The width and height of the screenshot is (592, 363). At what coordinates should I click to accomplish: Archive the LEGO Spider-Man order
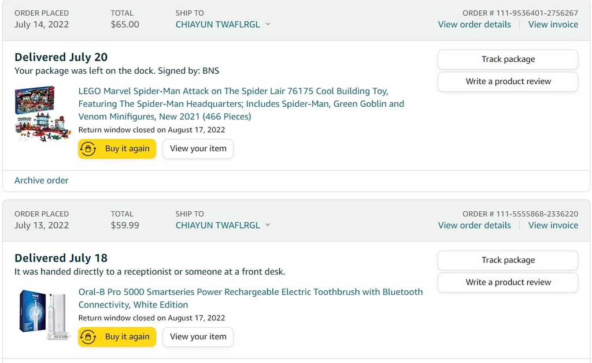[42, 181]
